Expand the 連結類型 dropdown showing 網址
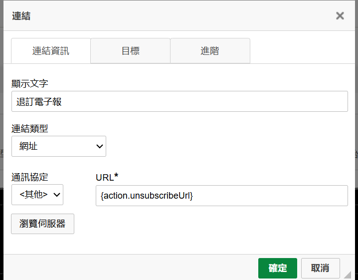Screen dimensions: 358x280 click(x=58, y=146)
